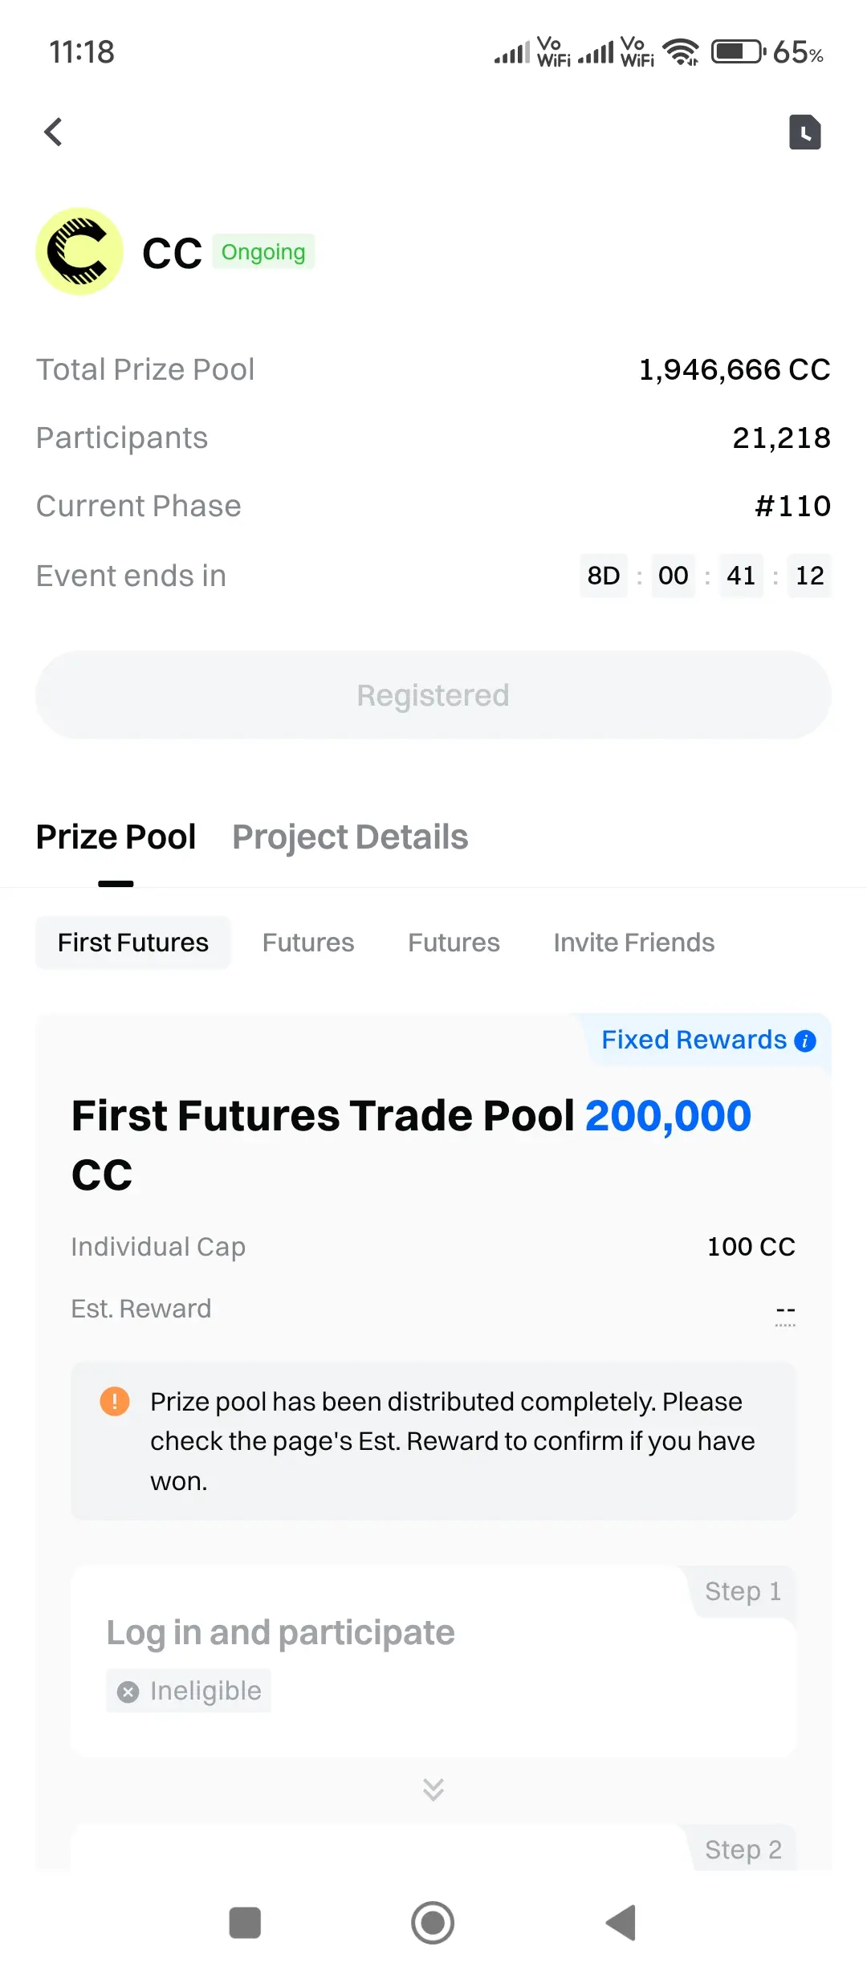Open the Fixed Rewards info icon

coord(805,1041)
